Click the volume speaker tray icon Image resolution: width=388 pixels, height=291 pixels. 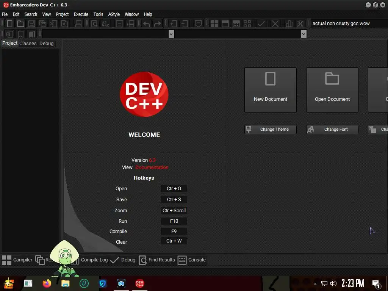coord(333,283)
